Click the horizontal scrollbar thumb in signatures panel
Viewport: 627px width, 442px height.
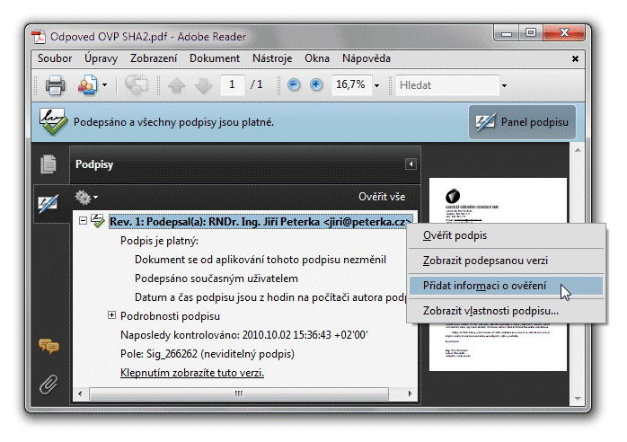tap(239, 393)
